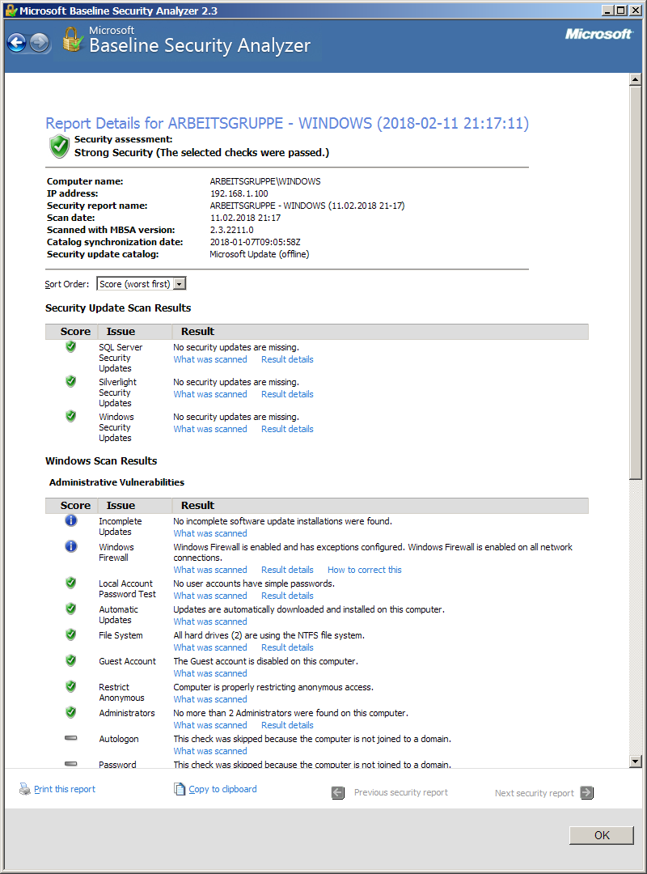
Task: Open Result details for Silverlight updates
Action: click(287, 394)
